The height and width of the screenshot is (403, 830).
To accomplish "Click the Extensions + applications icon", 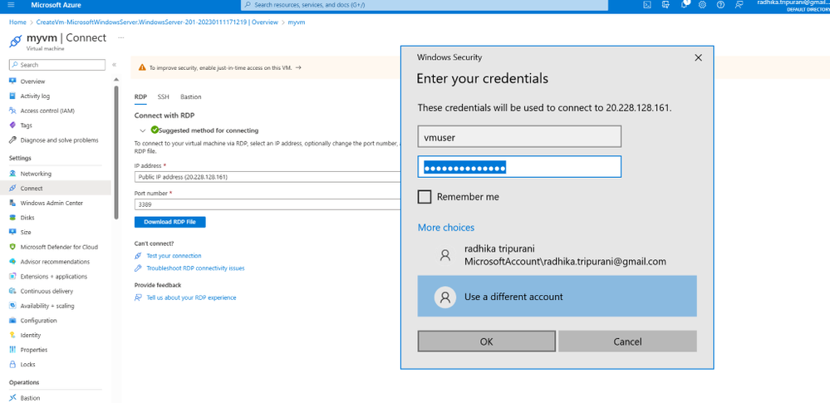I will (12, 277).
